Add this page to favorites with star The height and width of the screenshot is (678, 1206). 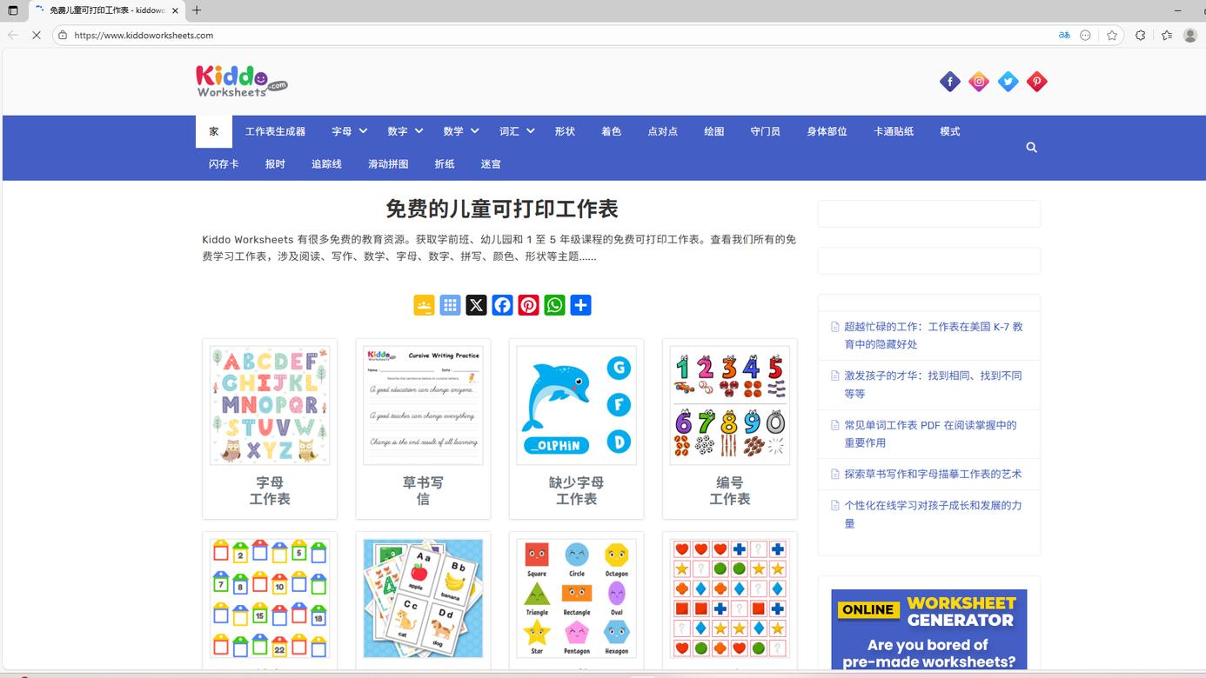click(x=1112, y=36)
